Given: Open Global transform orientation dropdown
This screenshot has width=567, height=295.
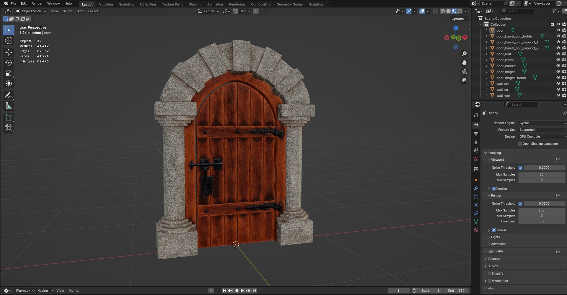Looking at the screenshot, I should pyautogui.click(x=208, y=11).
